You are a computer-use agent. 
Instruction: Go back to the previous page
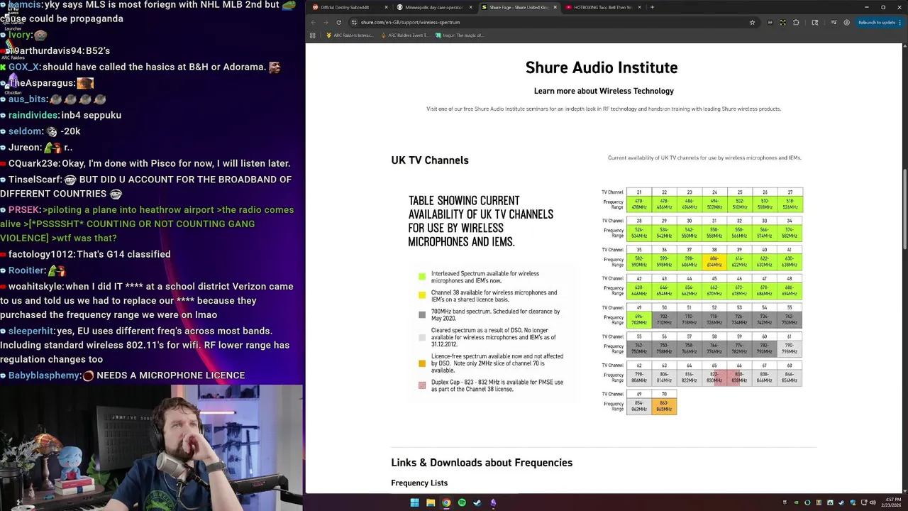(x=314, y=22)
